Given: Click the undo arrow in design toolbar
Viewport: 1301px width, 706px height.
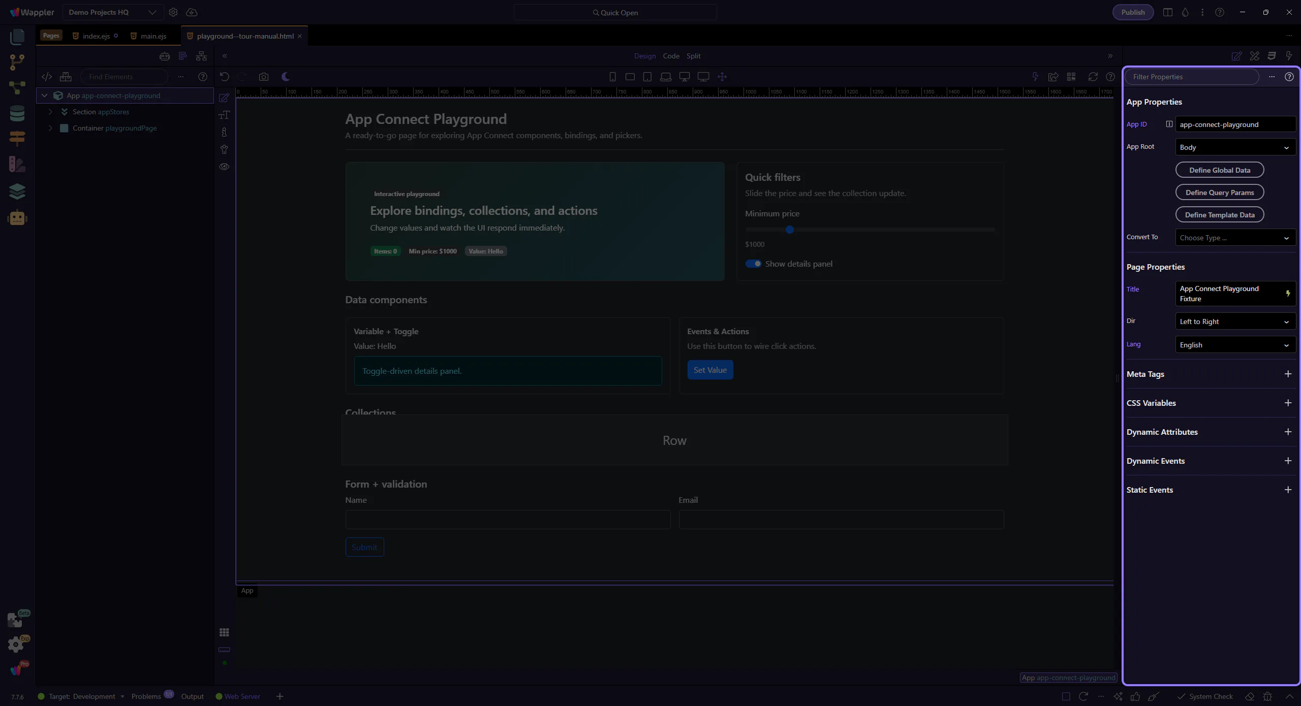Looking at the screenshot, I should click(224, 77).
